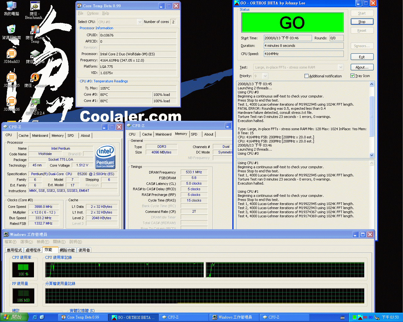Click the ORTHOS tray icon
Image resolution: width=403 pixels, height=322 pixels.
point(360,317)
